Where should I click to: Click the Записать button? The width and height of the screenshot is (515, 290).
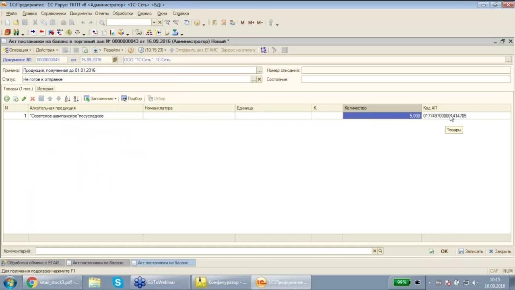(470, 251)
